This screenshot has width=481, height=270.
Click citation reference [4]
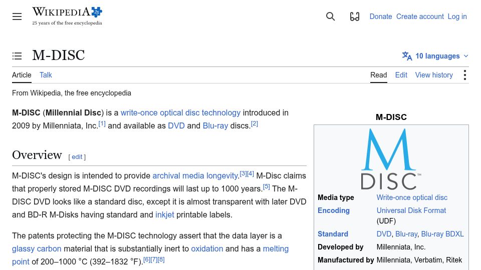coord(251,173)
